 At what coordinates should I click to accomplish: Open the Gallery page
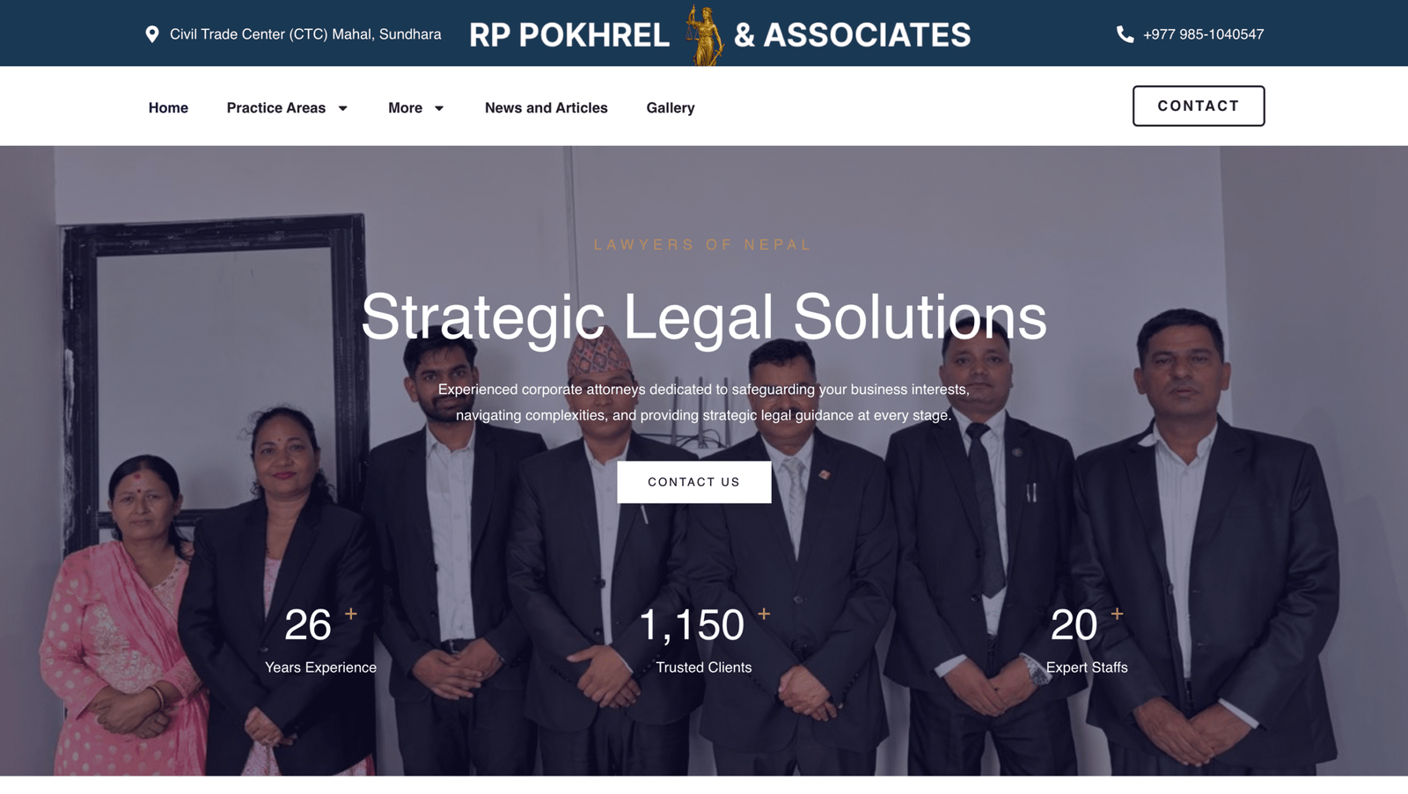pyautogui.click(x=671, y=107)
